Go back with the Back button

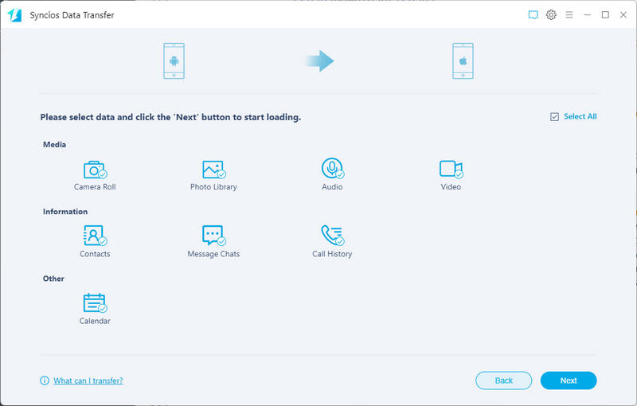point(504,381)
